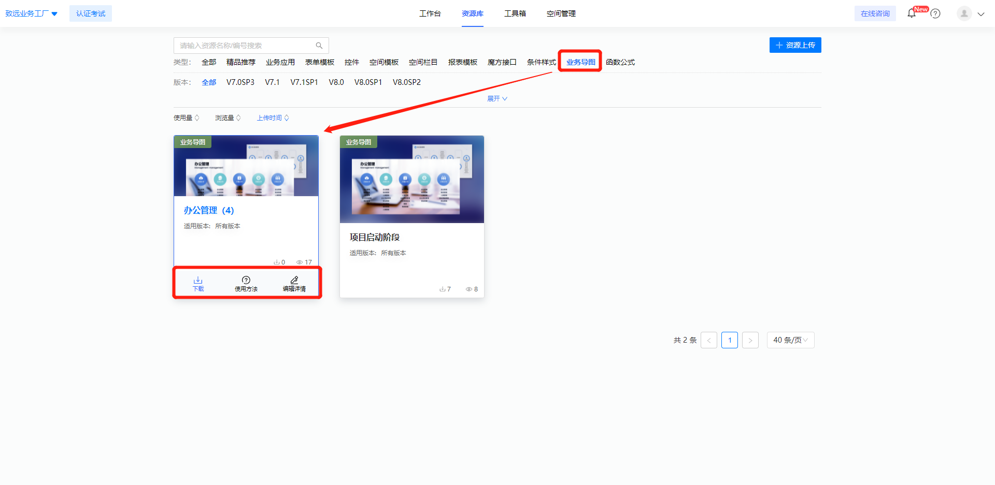995x485 pixels.
Task: Open the 40 条/页 page size dropdown
Action: tap(790, 340)
